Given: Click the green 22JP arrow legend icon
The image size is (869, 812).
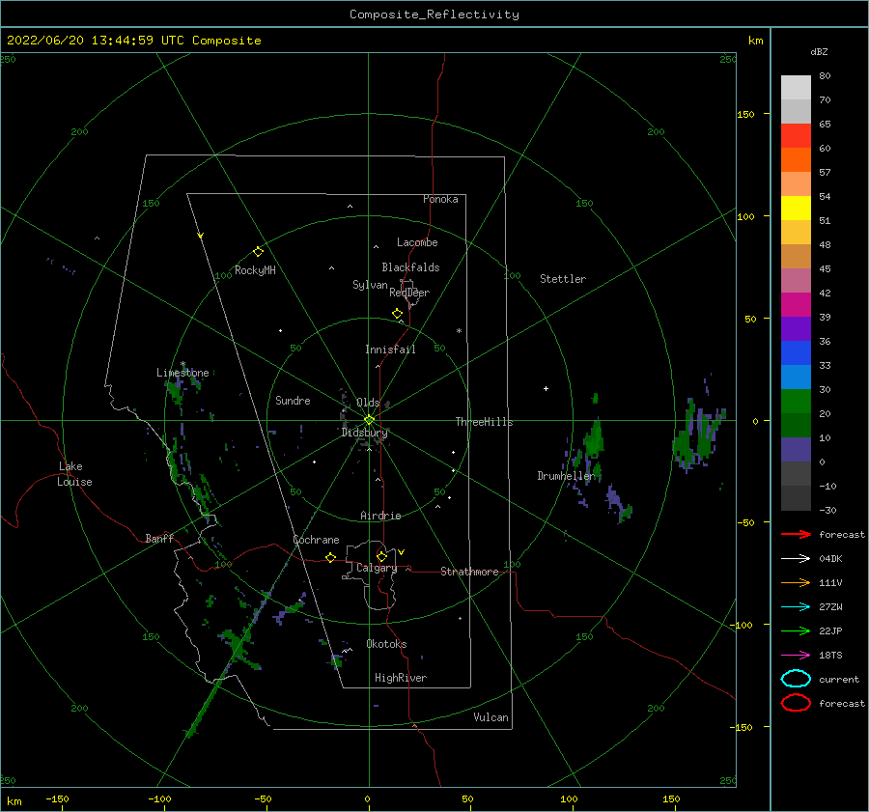Looking at the screenshot, I should [796, 630].
